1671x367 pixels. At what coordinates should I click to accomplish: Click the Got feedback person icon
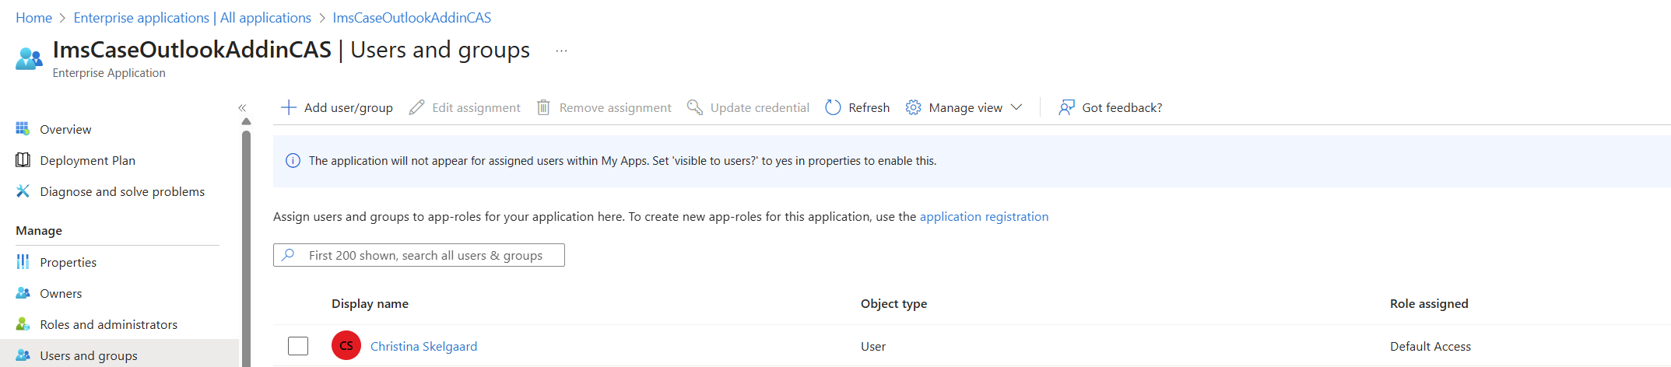(1066, 107)
